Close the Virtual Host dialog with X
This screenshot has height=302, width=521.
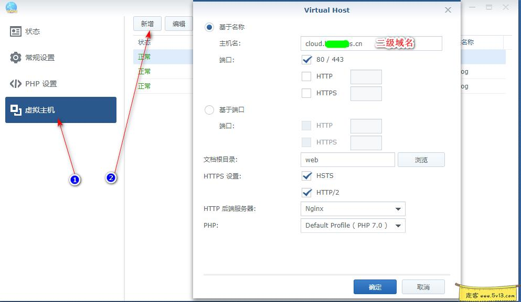[448, 9]
